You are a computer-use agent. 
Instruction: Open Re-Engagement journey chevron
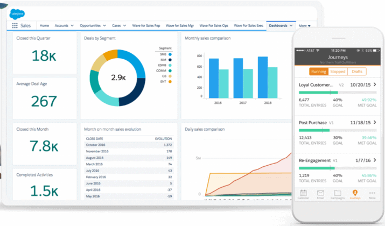(x=375, y=160)
